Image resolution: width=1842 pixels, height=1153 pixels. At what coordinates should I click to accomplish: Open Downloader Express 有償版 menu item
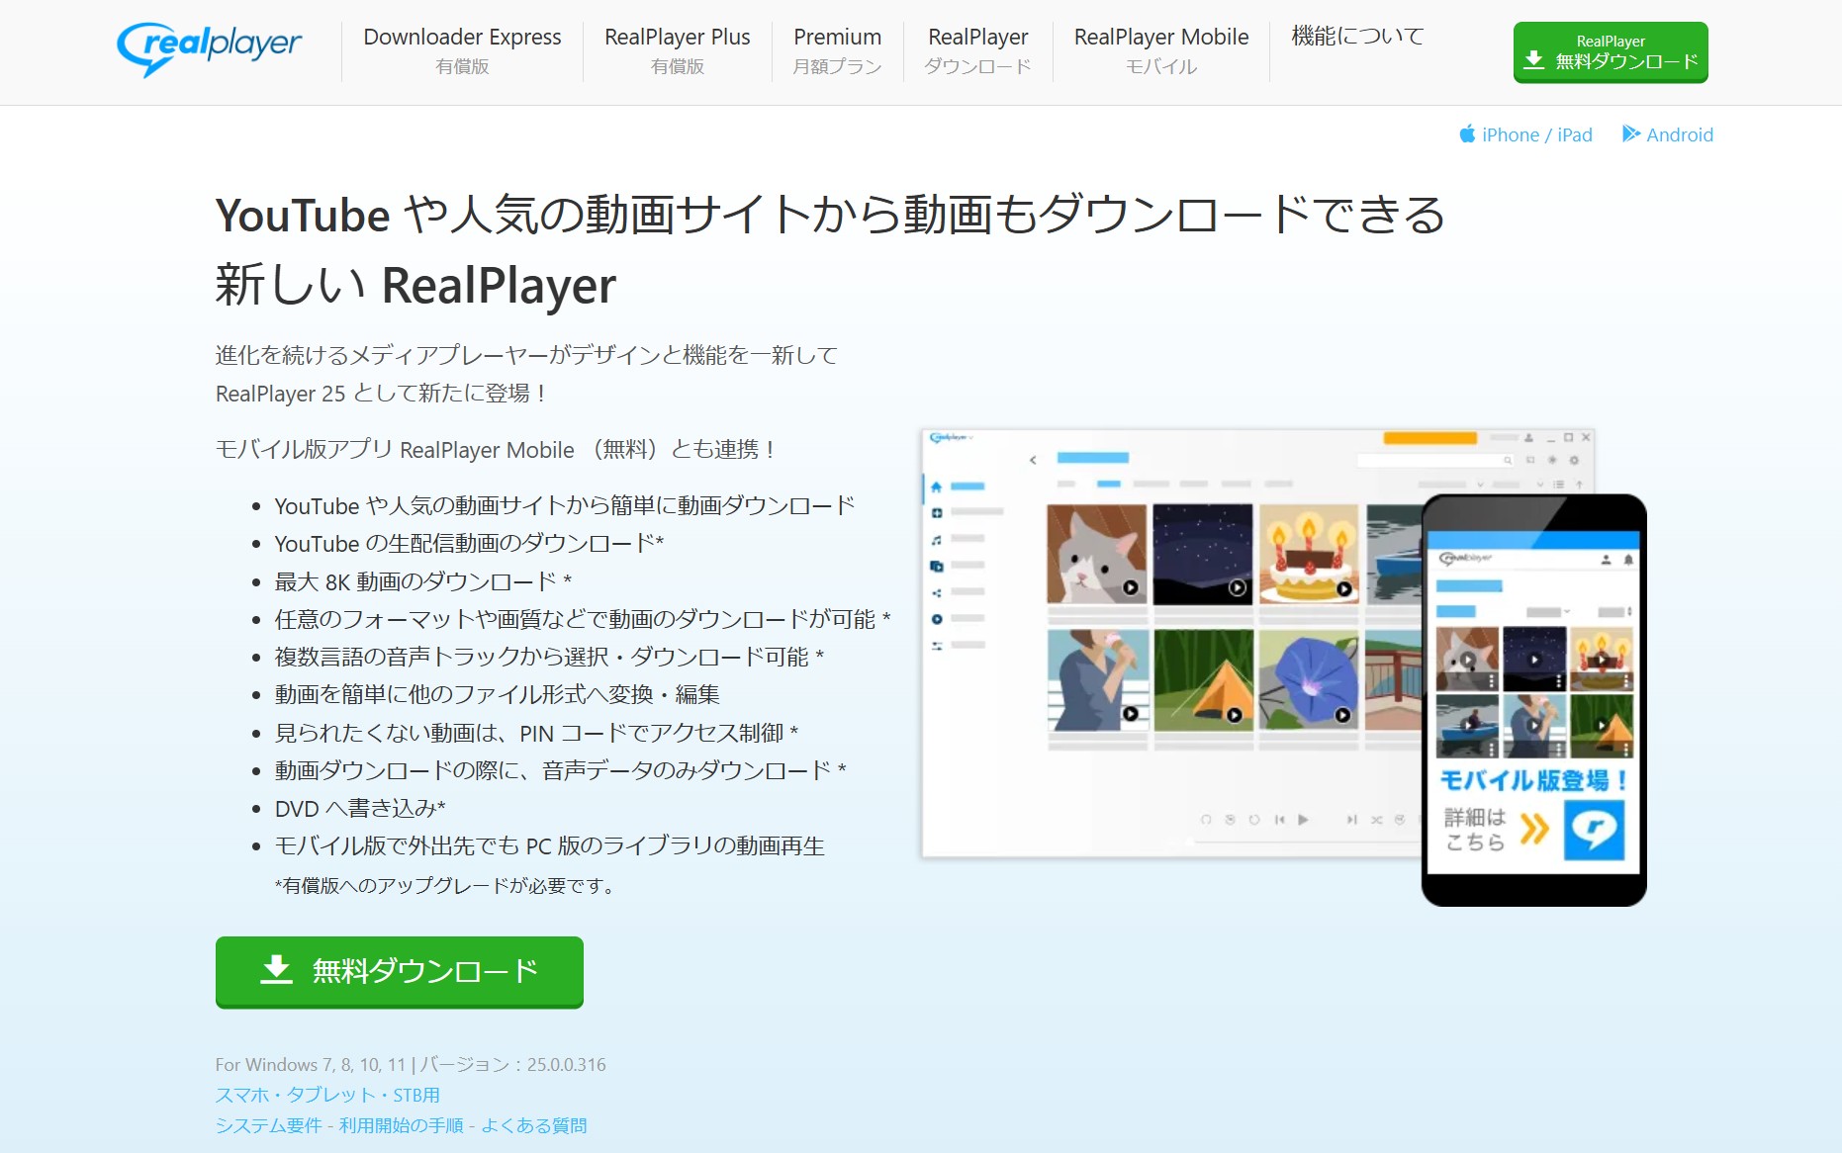tap(462, 50)
